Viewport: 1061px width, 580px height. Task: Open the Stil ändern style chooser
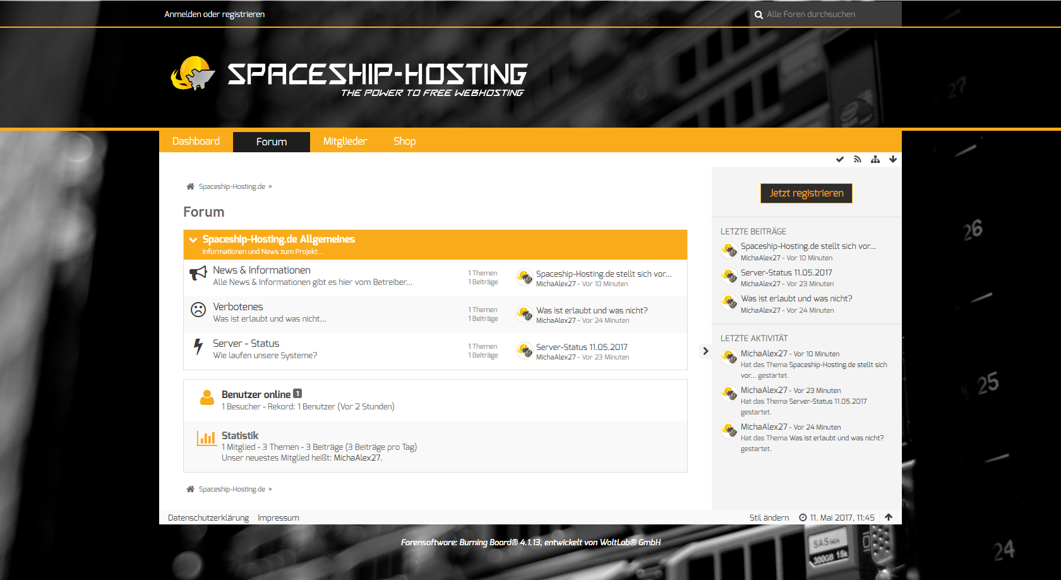pyautogui.click(x=769, y=517)
